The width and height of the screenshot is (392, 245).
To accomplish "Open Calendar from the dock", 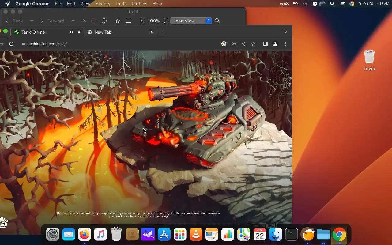I will pyautogui.click(x=260, y=235).
